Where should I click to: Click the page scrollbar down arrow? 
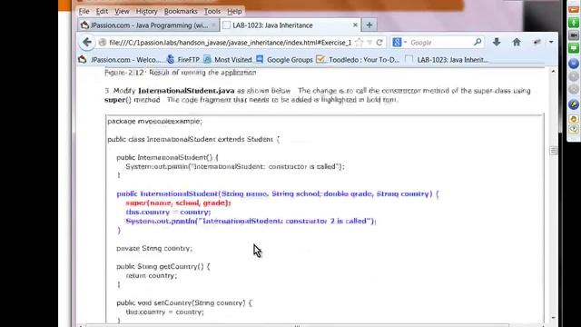click(x=553, y=318)
